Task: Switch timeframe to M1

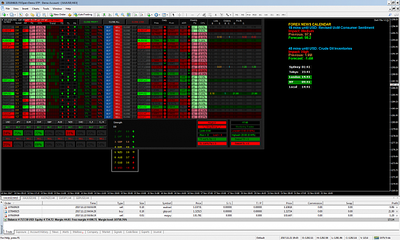Action: point(237,15)
